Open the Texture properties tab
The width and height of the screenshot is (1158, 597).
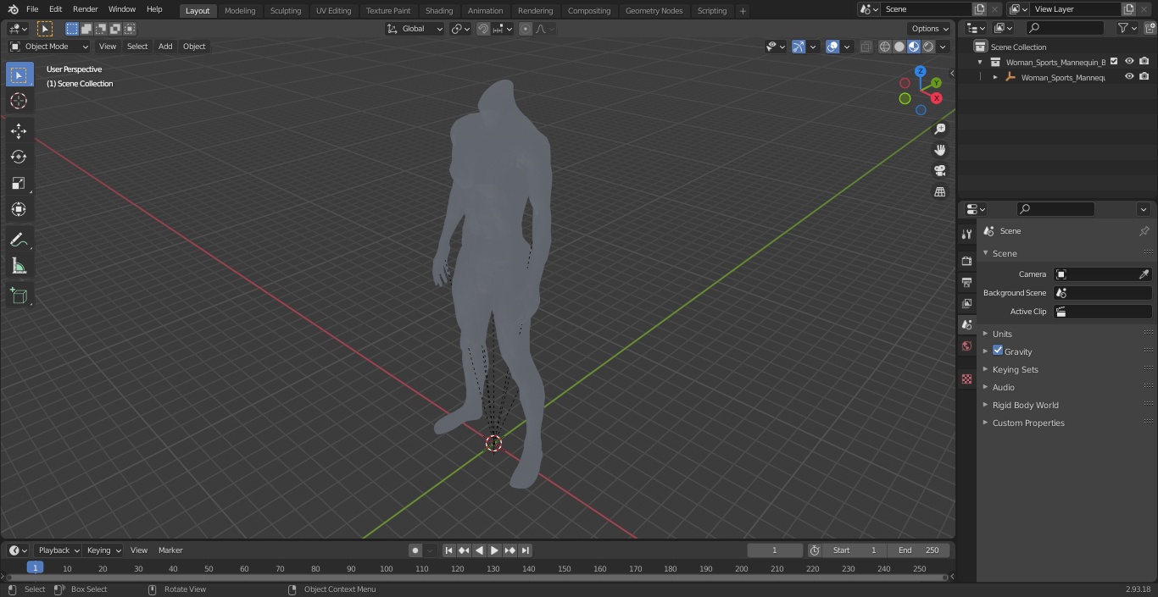pos(966,379)
